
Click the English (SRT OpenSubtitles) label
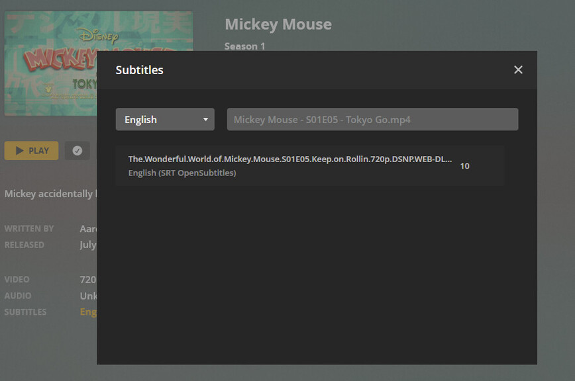pos(182,173)
